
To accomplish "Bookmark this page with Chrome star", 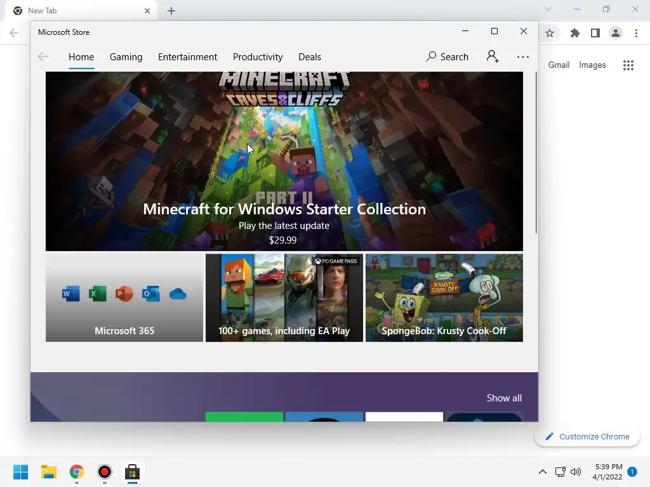I will [x=550, y=33].
